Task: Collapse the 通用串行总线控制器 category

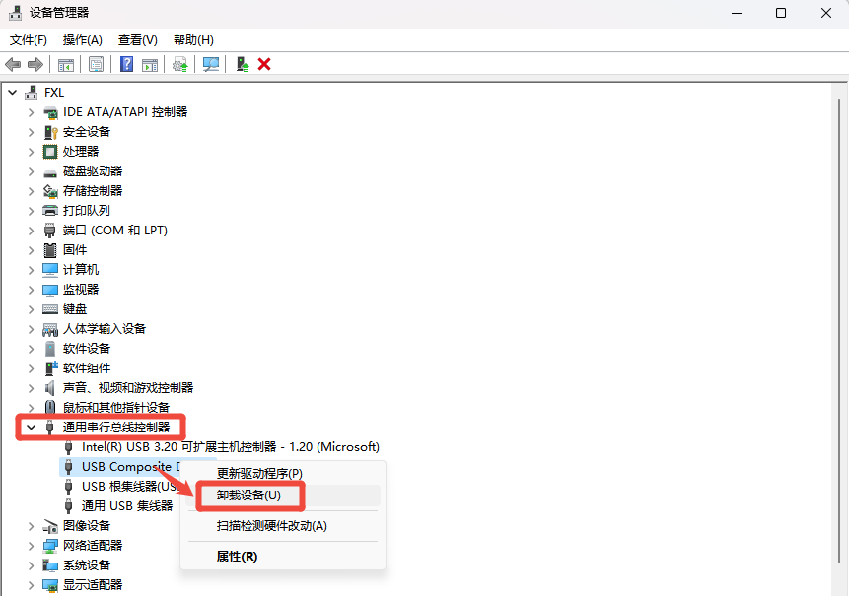Action: pyautogui.click(x=31, y=428)
